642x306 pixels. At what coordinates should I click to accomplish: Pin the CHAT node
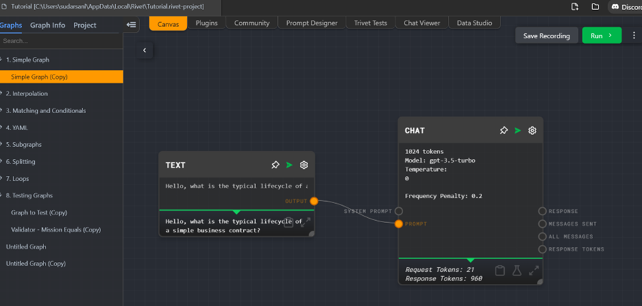(x=503, y=131)
